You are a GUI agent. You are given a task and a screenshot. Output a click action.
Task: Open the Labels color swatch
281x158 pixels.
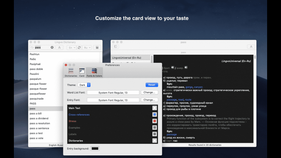click(x=154, y=134)
